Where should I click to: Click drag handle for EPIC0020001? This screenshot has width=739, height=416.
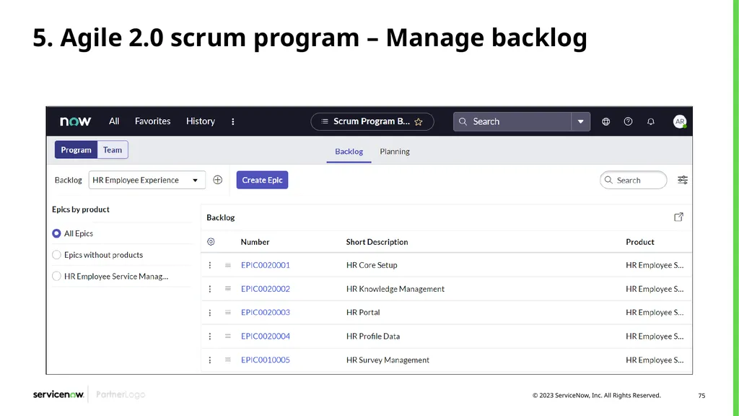pyautogui.click(x=227, y=265)
